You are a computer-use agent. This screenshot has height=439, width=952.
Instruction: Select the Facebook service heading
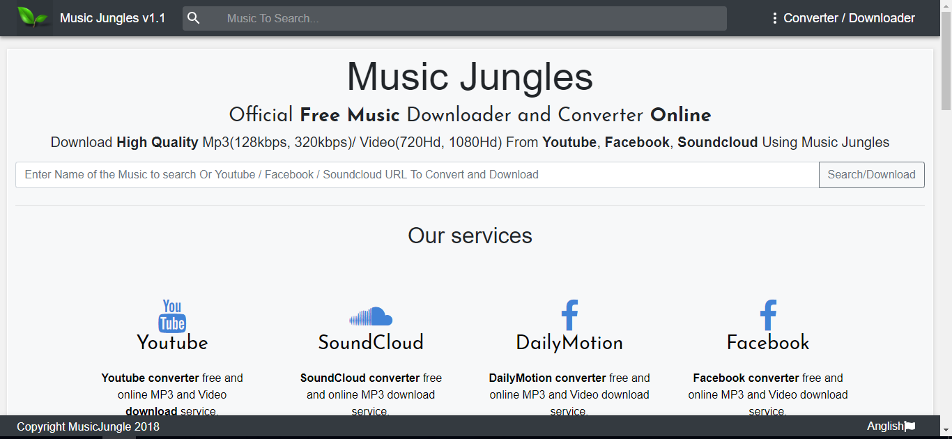tap(768, 343)
